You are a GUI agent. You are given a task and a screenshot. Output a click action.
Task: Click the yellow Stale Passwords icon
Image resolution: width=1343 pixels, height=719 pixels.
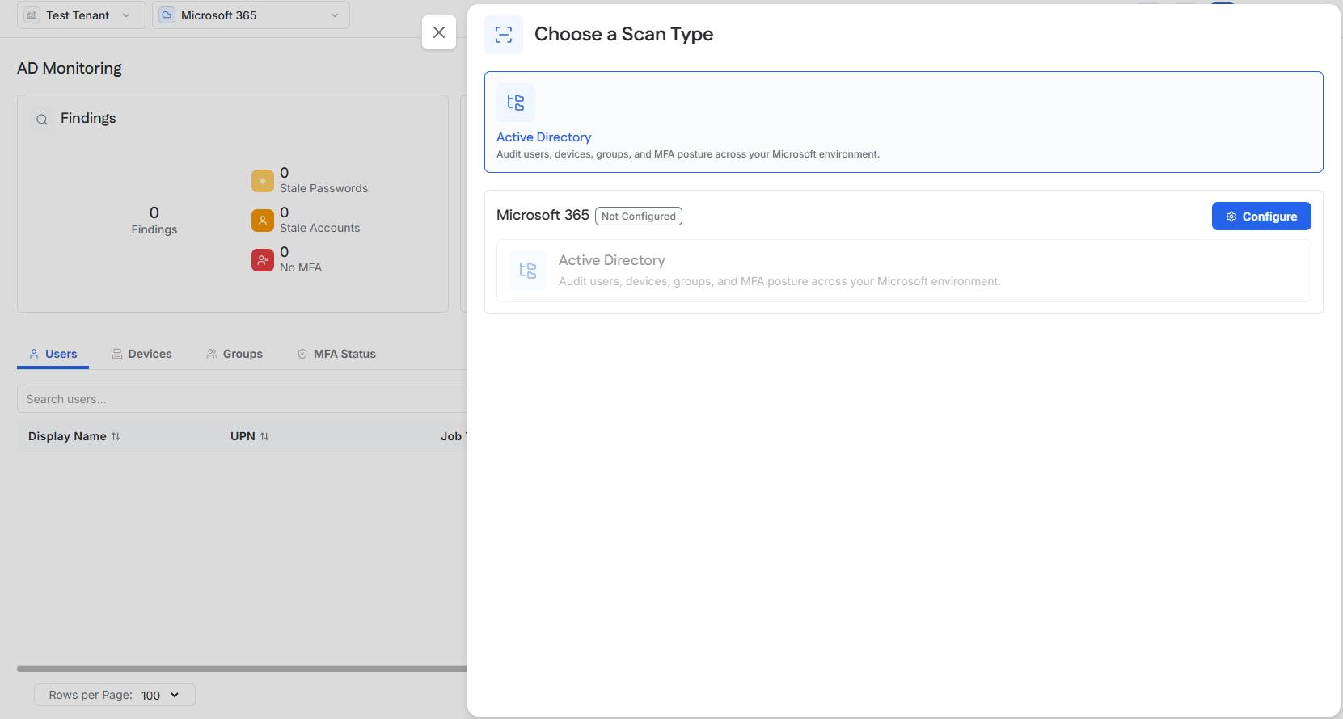[x=263, y=181]
